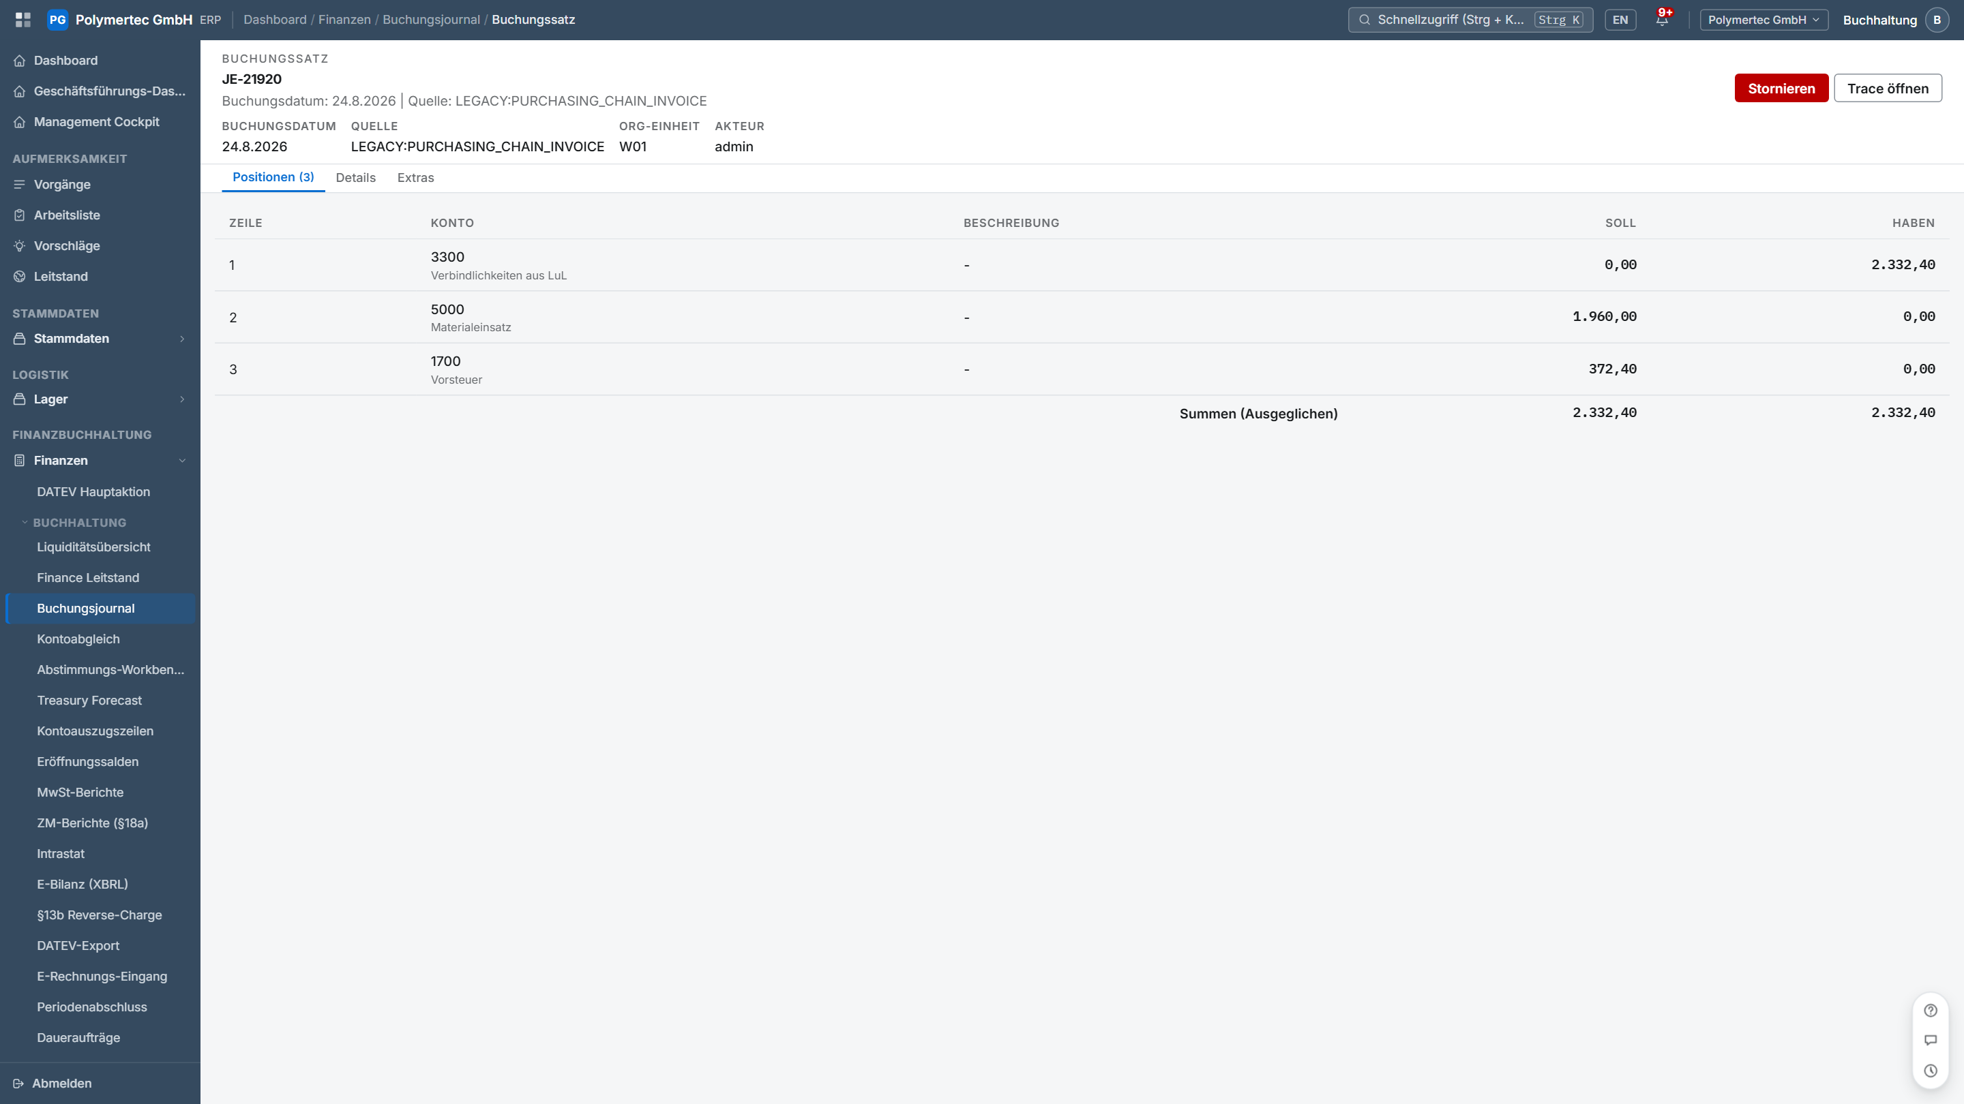The image size is (1964, 1104).
Task: Click account 5000 Materialeinsatz row
Action: 1081,317
